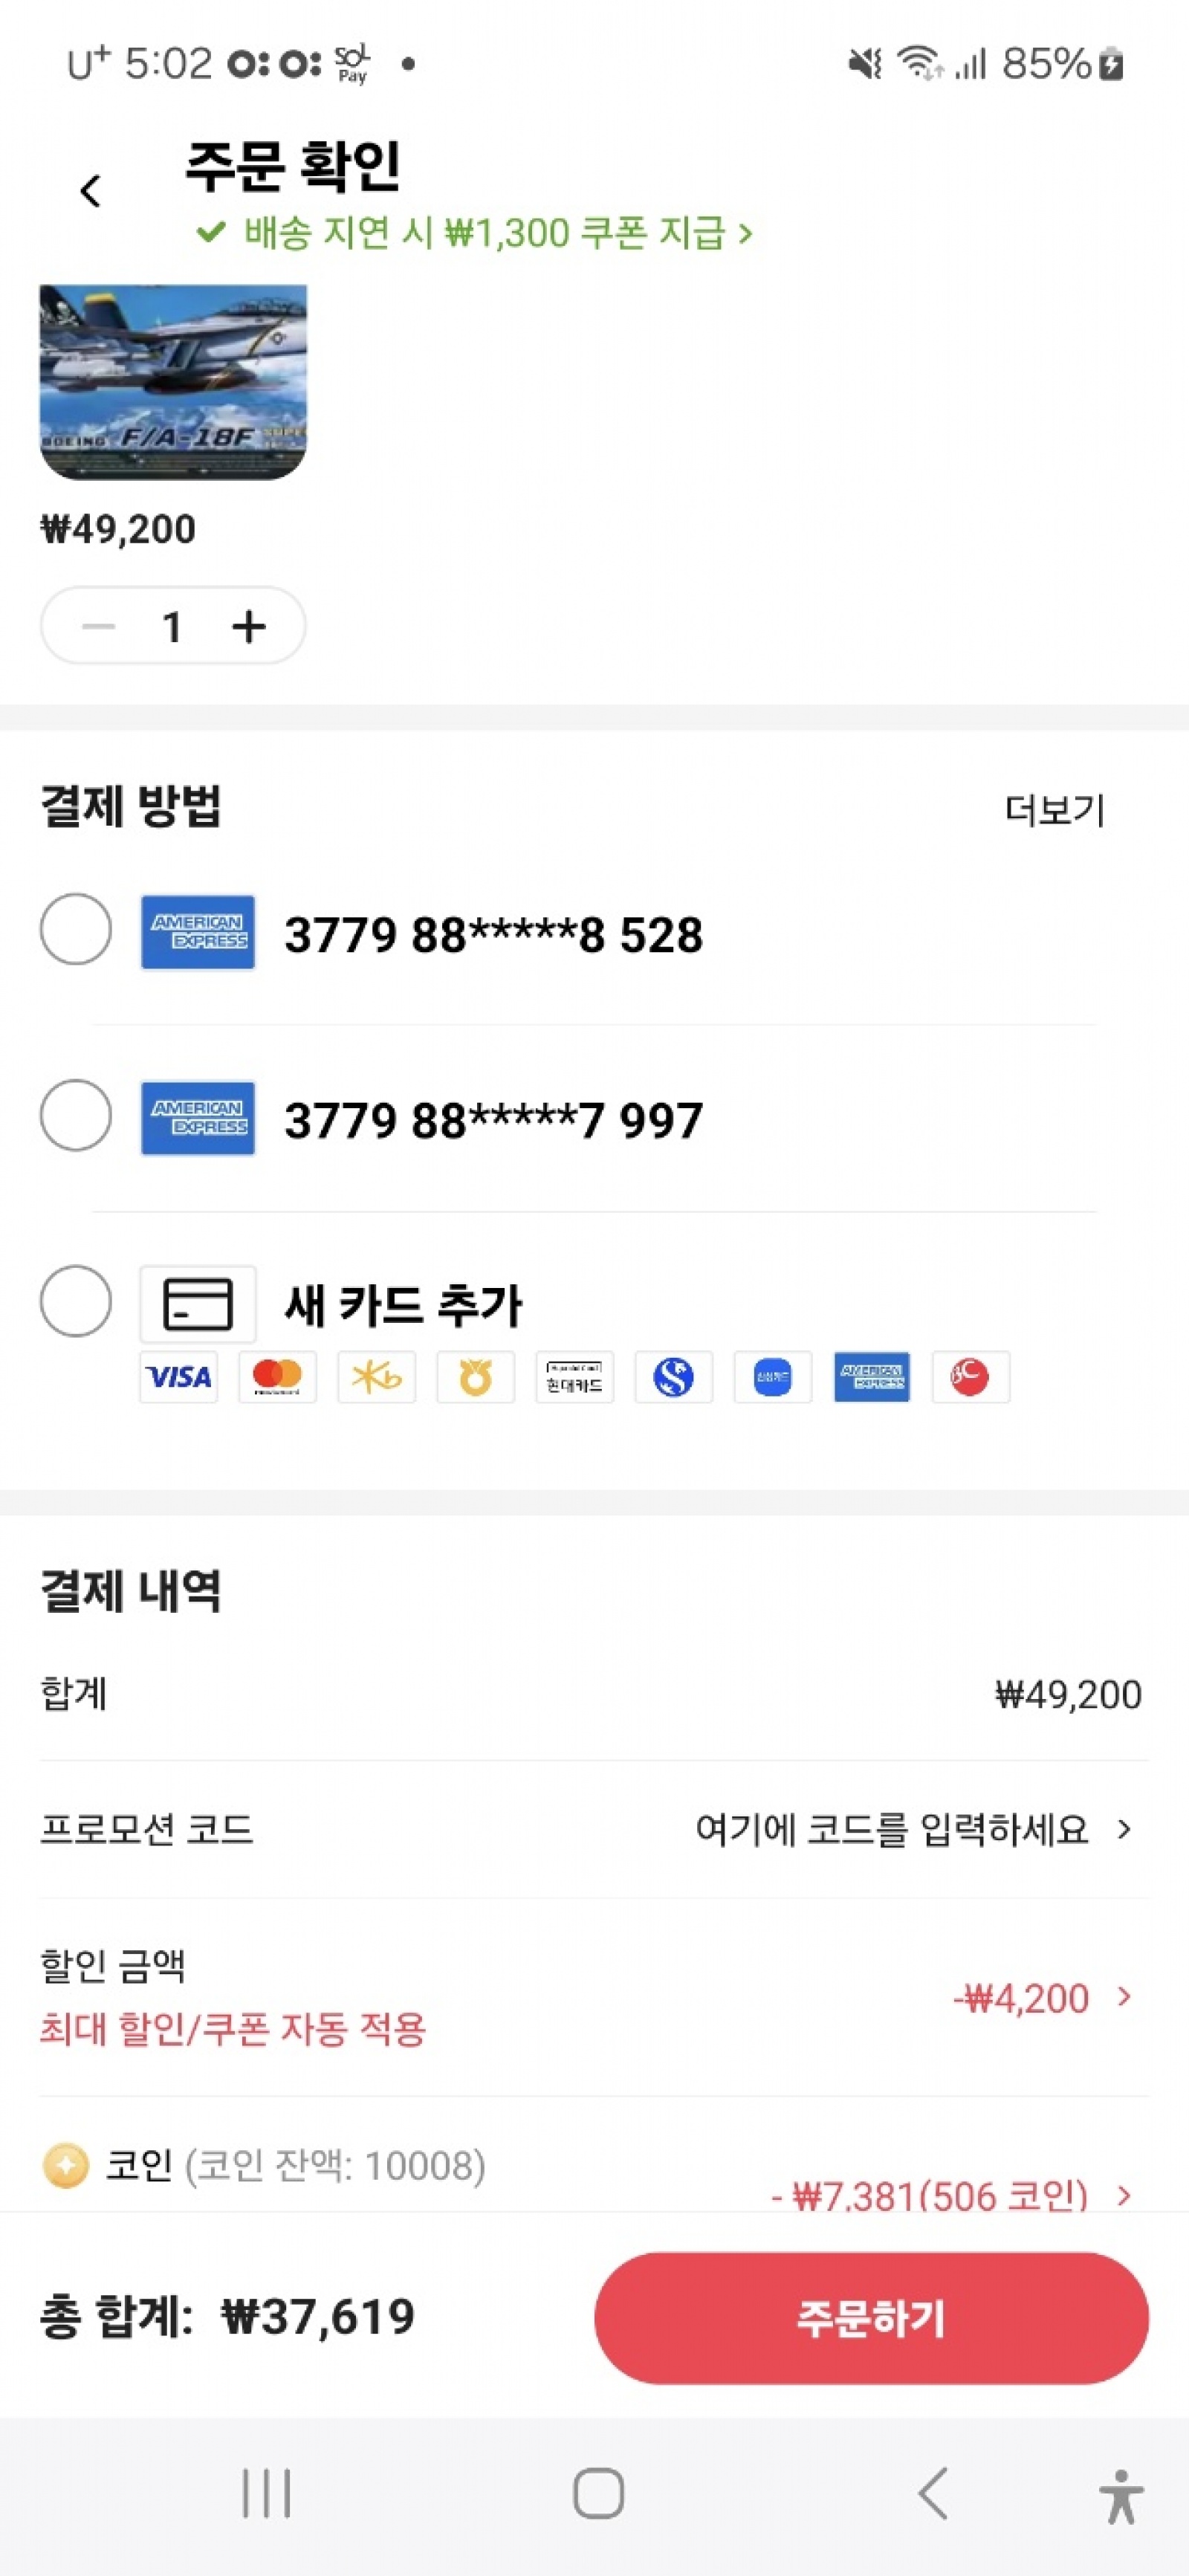Image resolution: width=1189 pixels, height=2576 pixels.
Task: Open the 배송 지연 시 쿠폰 지급 link
Action: coord(475,233)
